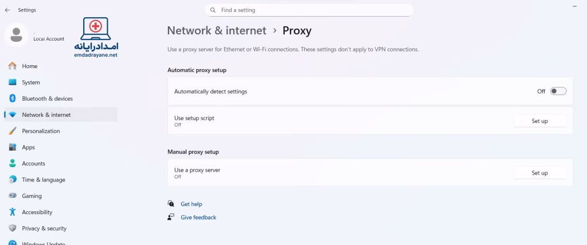Open the Give feedback link
Screen dimensions: 587x245
tap(198, 218)
